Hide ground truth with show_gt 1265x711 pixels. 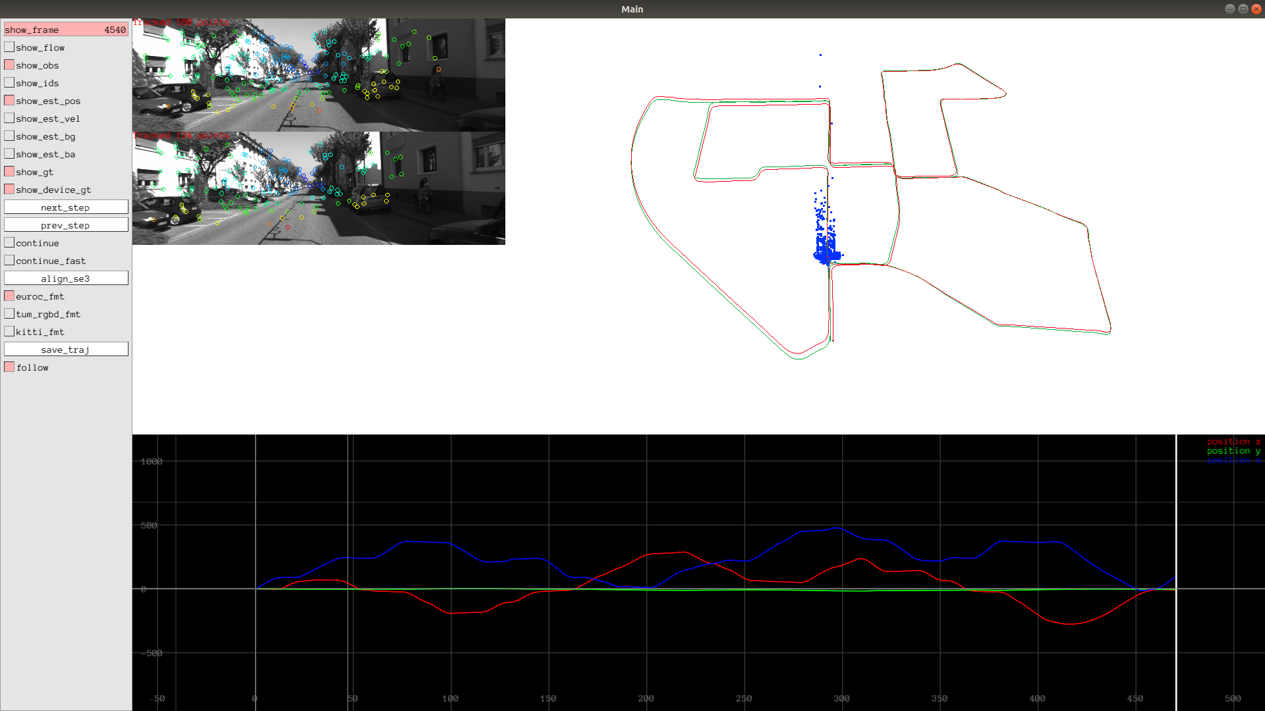coord(9,172)
